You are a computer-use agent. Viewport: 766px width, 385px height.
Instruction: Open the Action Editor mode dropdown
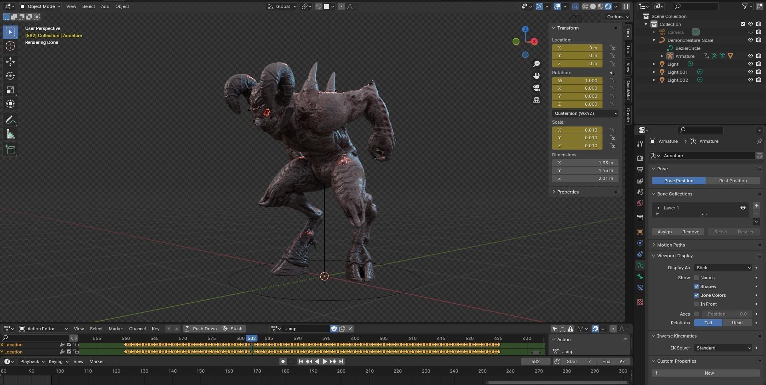point(44,329)
